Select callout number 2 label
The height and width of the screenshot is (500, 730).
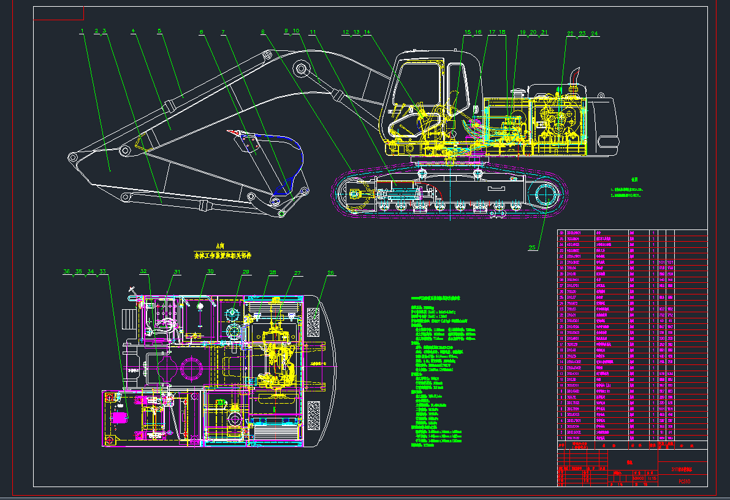coord(96,31)
